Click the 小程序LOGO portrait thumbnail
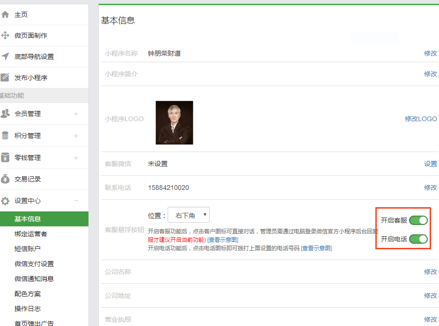The width and height of the screenshot is (439, 326). click(x=174, y=123)
